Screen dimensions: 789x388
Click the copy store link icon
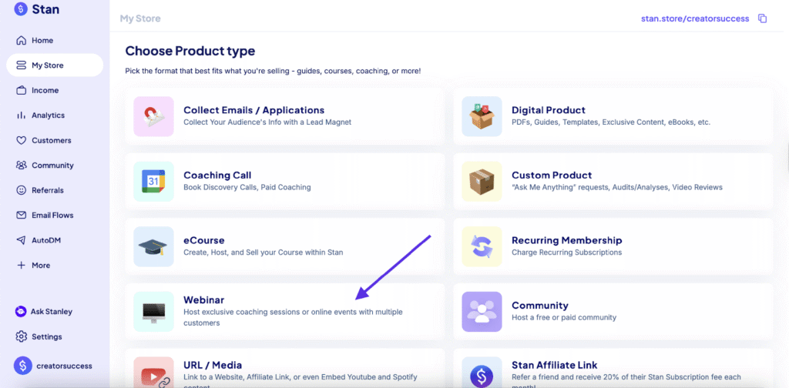[763, 18]
